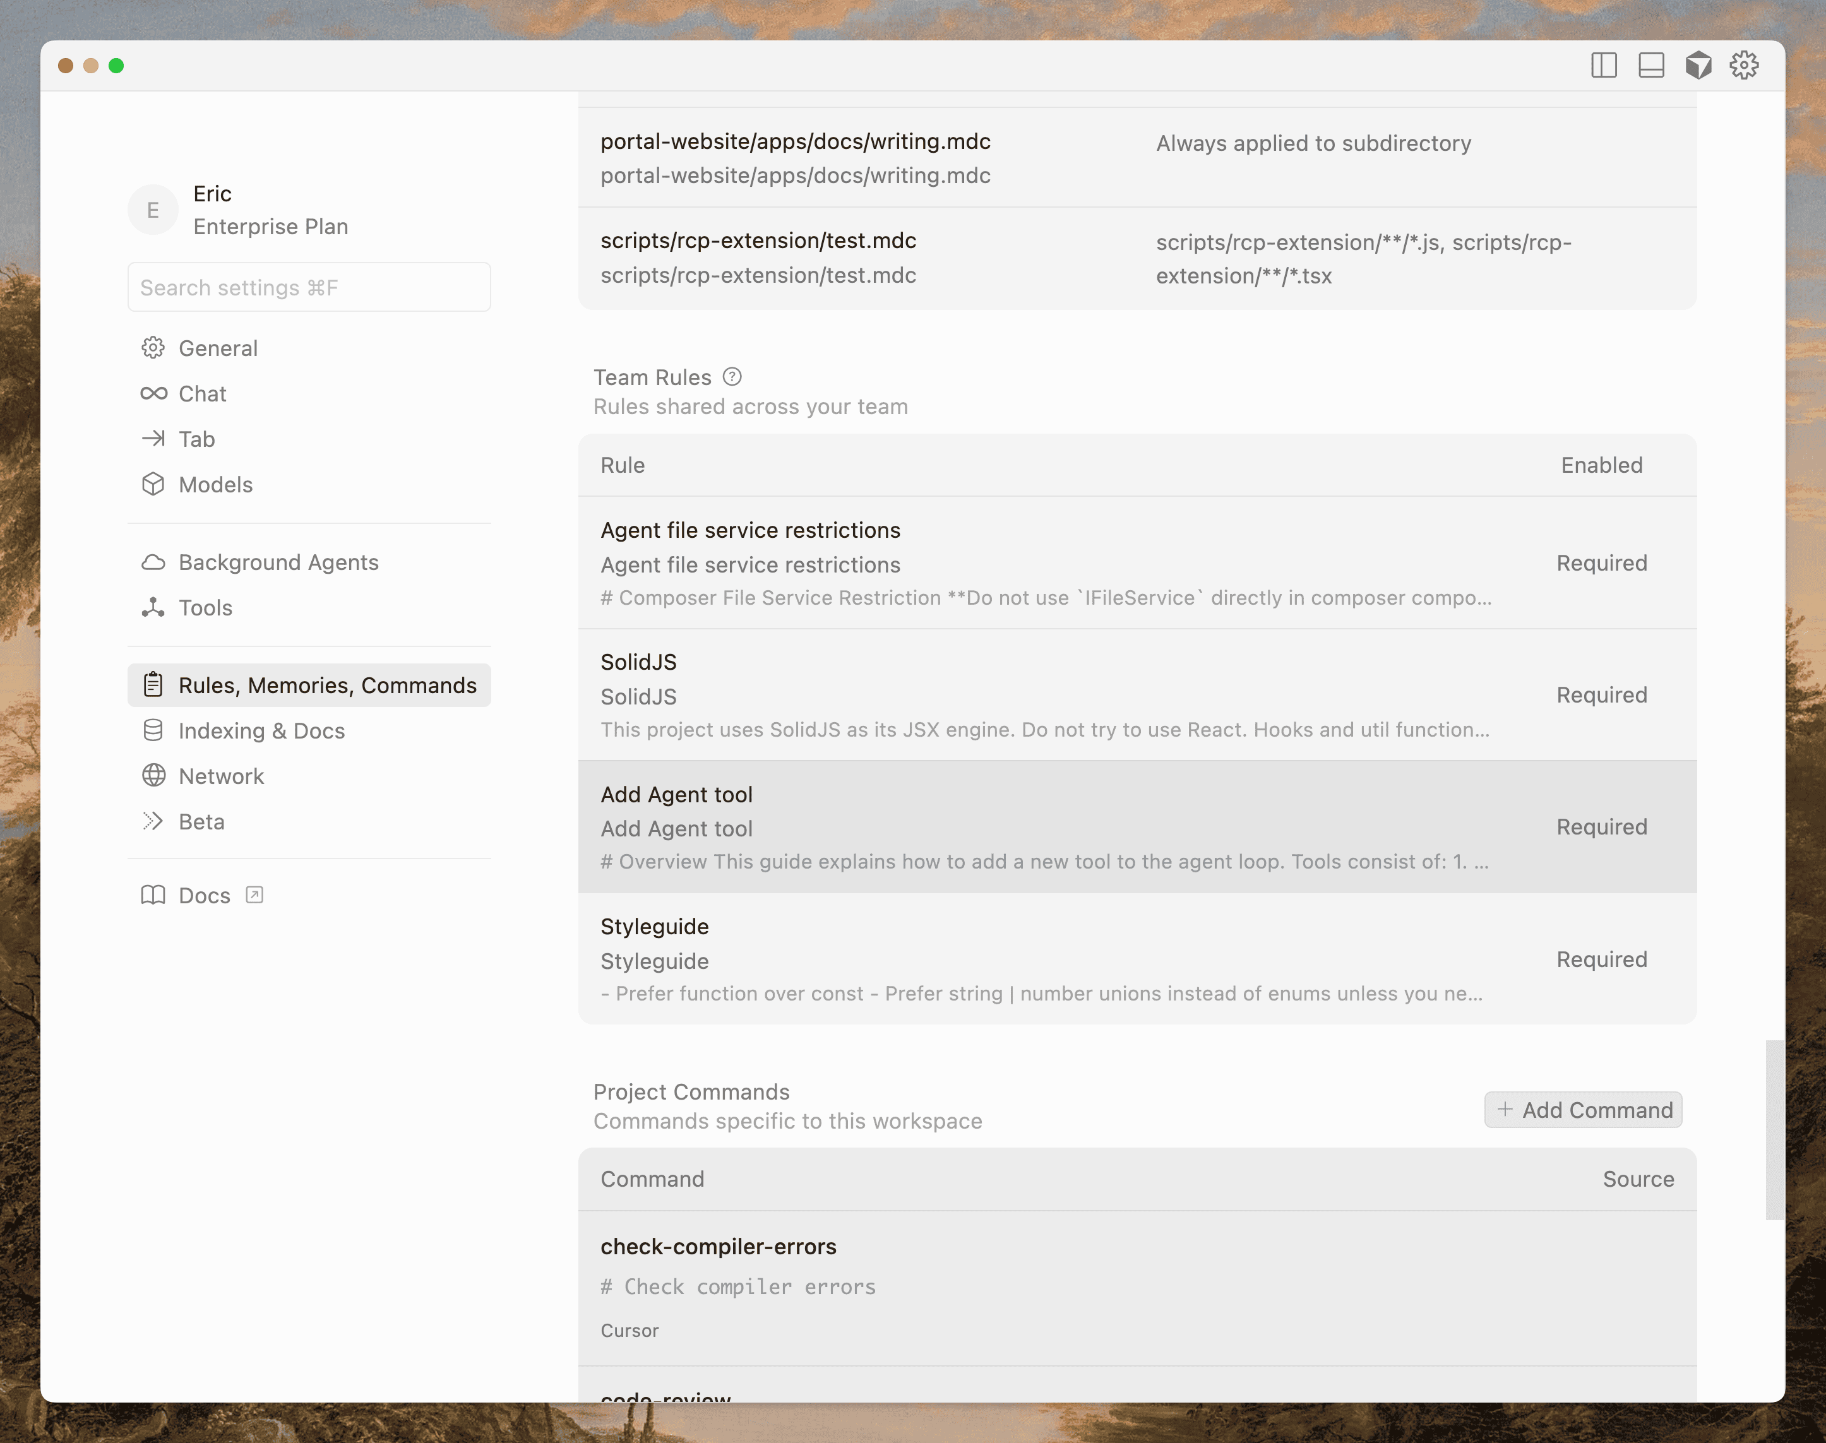Screen dimensions: 1826x1443
Task: Click the Team Rules help question icon
Action: [x=732, y=377]
